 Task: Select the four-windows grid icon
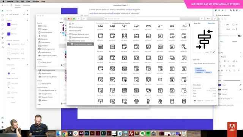point(124,36)
